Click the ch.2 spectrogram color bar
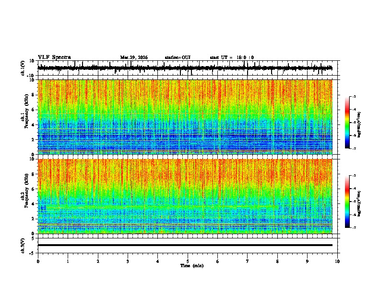Screen dimensions: 380x293 [x=347, y=202]
